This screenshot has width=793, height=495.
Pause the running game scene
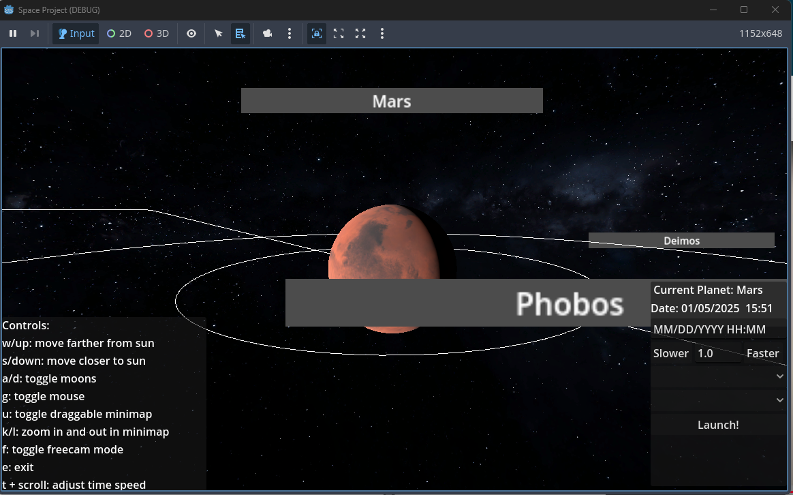(x=12, y=33)
